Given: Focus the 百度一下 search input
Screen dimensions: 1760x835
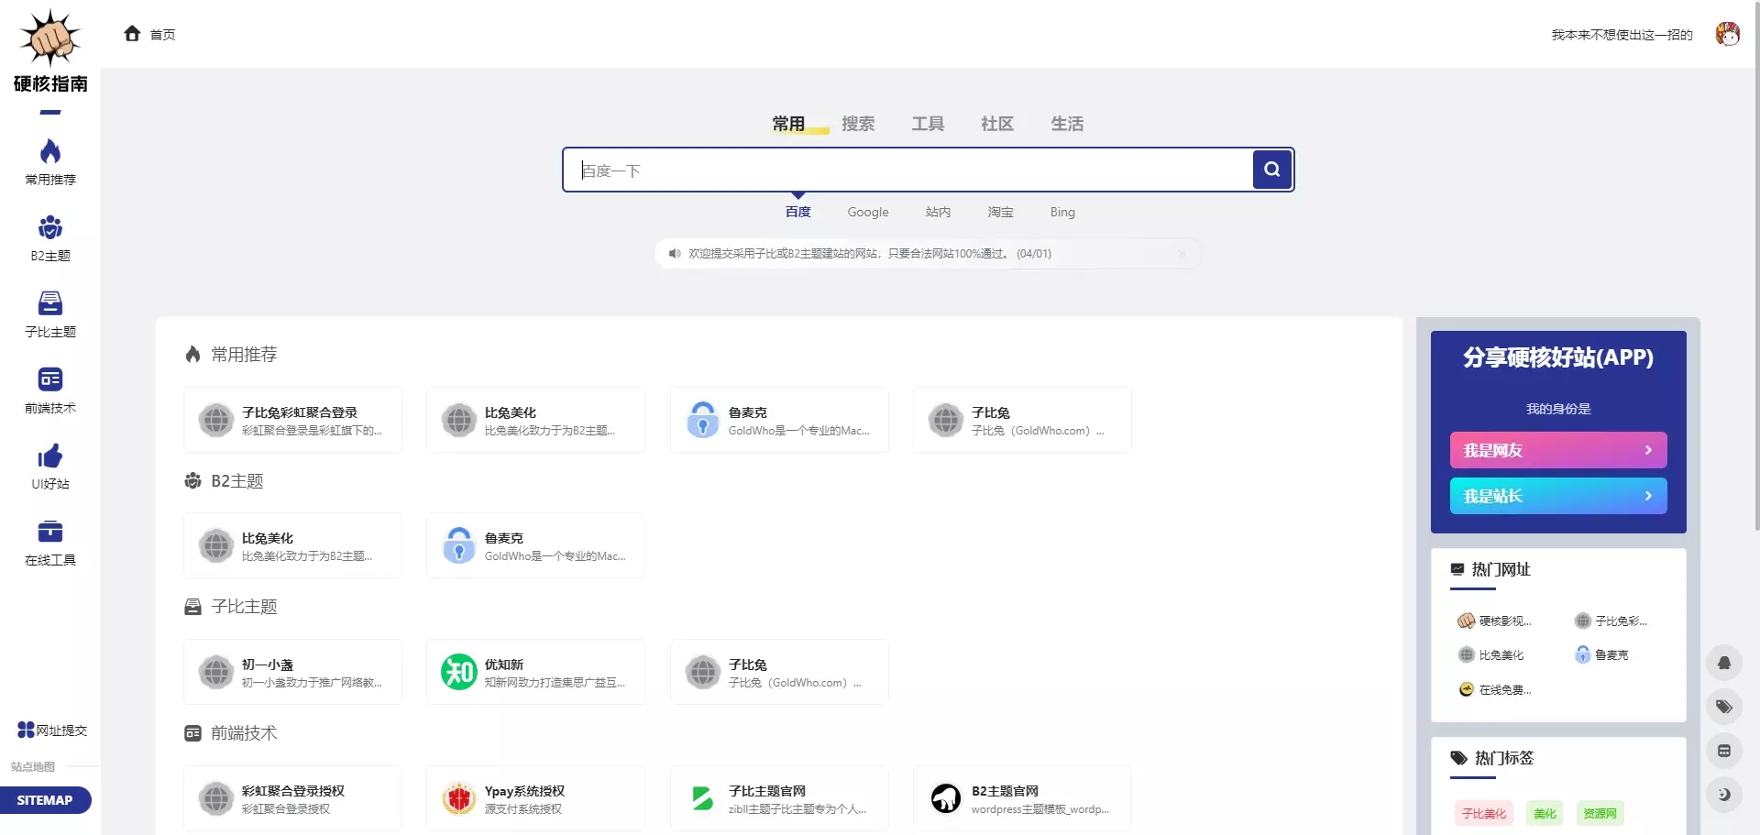Looking at the screenshot, I should pos(908,170).
